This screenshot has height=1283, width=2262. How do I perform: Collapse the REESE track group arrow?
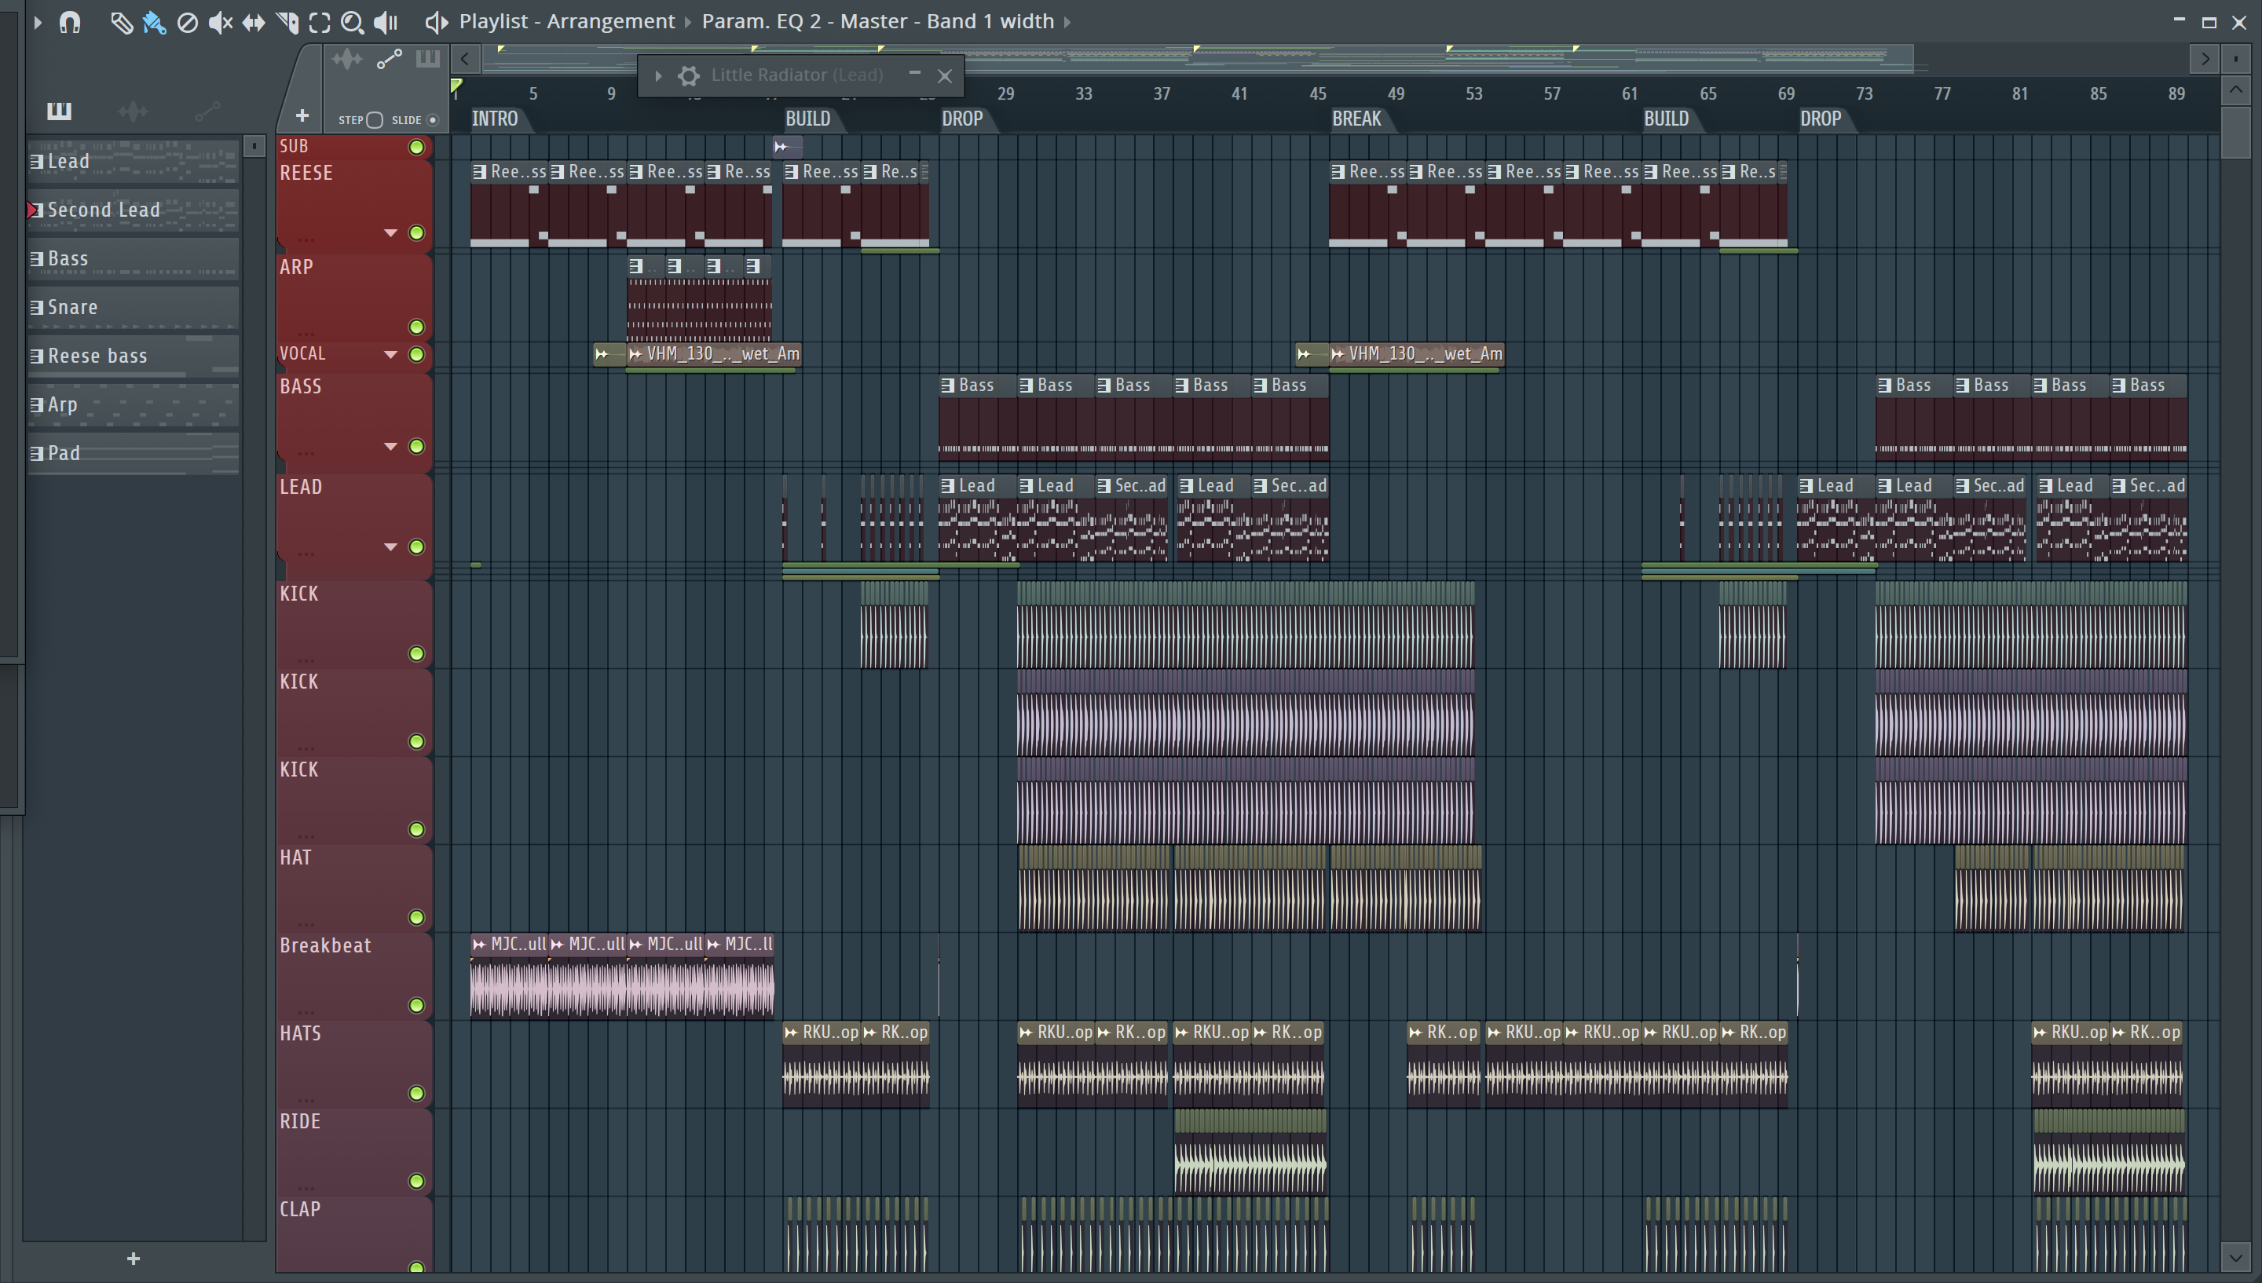point(390,232)
